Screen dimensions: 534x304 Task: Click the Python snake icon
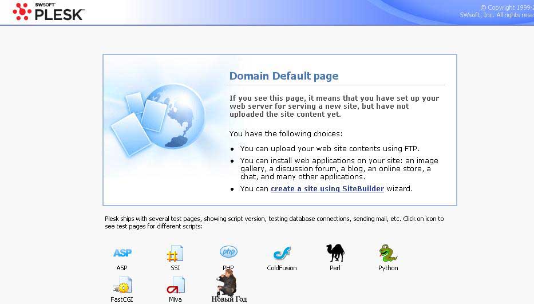(x=388, y=253)
